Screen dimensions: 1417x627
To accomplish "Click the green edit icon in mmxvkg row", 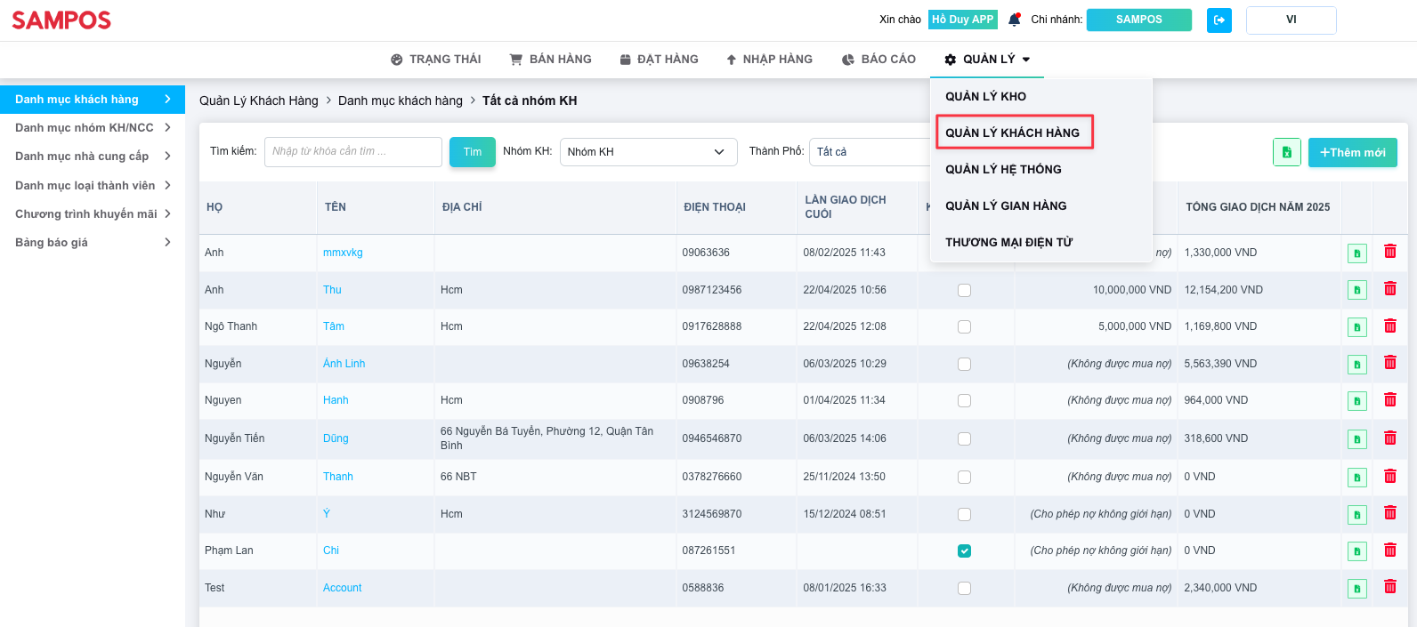I will point(1357,253).
